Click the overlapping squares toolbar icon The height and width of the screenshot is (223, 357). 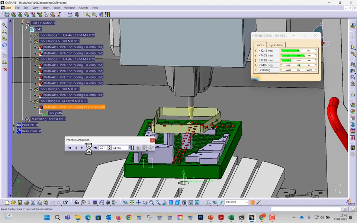click(46, 14)
